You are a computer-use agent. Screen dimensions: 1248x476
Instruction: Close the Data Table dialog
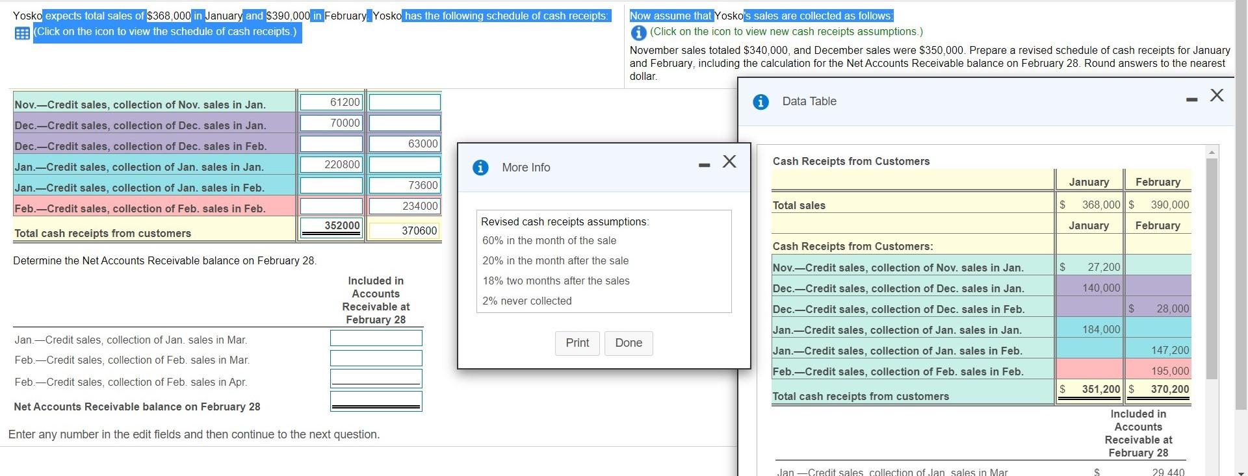1217,95
